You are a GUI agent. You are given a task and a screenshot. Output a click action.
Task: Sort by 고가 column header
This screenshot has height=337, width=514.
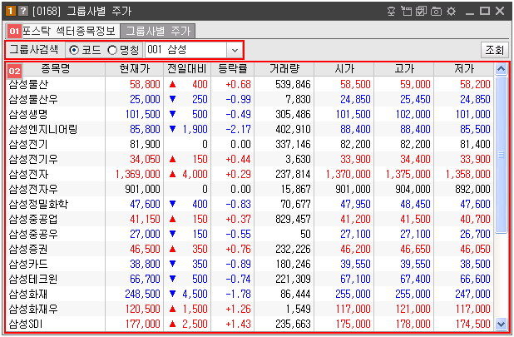click(x=404, y=69)
